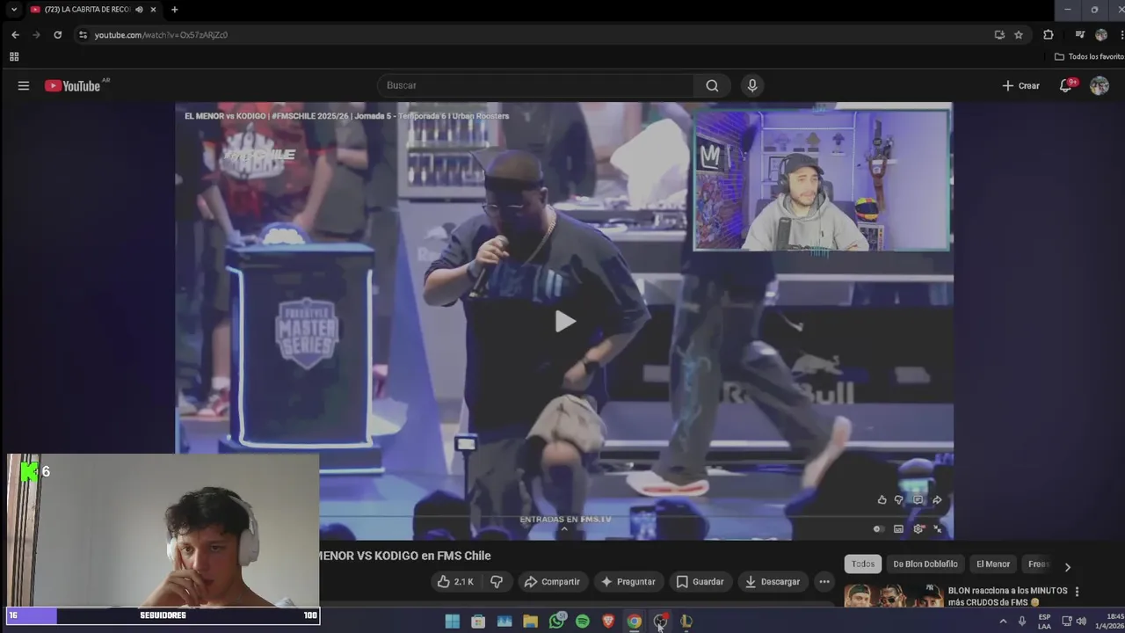Screen dimensions: 1125x633
Task: Dislike the video below the title
Action: click(x=497, y=581)
